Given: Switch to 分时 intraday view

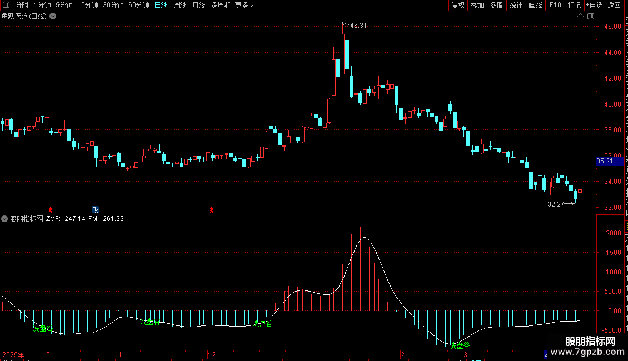Looking at the screenshot, I should (22, 5).
